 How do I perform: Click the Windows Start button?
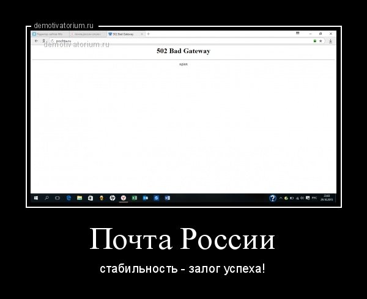click(35, 198)
